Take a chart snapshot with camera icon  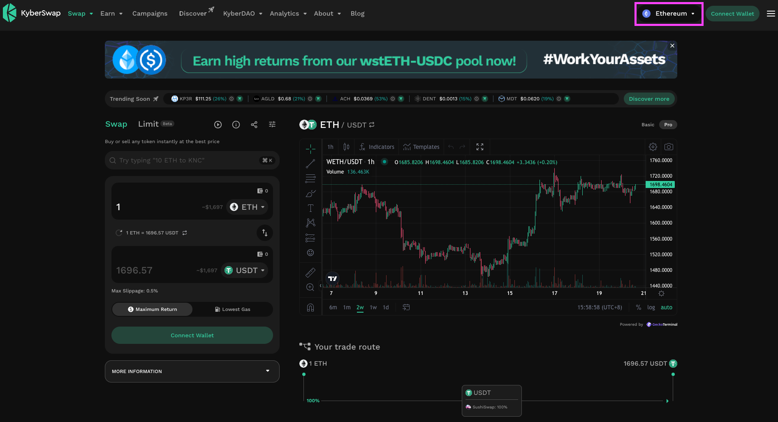669,147
